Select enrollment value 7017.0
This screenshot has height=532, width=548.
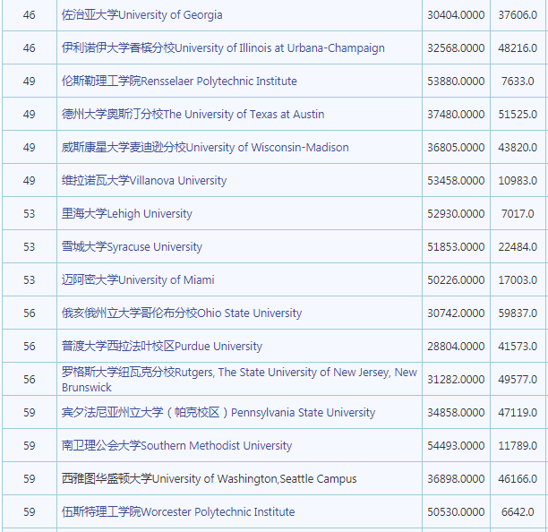click(x=518, y=213)
